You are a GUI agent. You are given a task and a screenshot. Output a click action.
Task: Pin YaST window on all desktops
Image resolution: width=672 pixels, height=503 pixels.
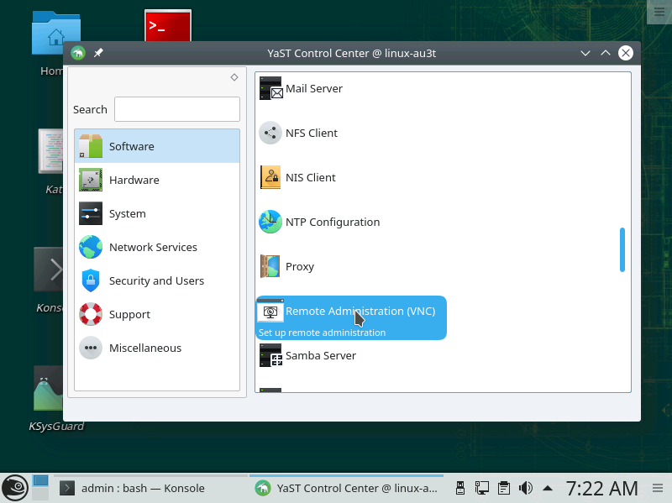[98, 53]
